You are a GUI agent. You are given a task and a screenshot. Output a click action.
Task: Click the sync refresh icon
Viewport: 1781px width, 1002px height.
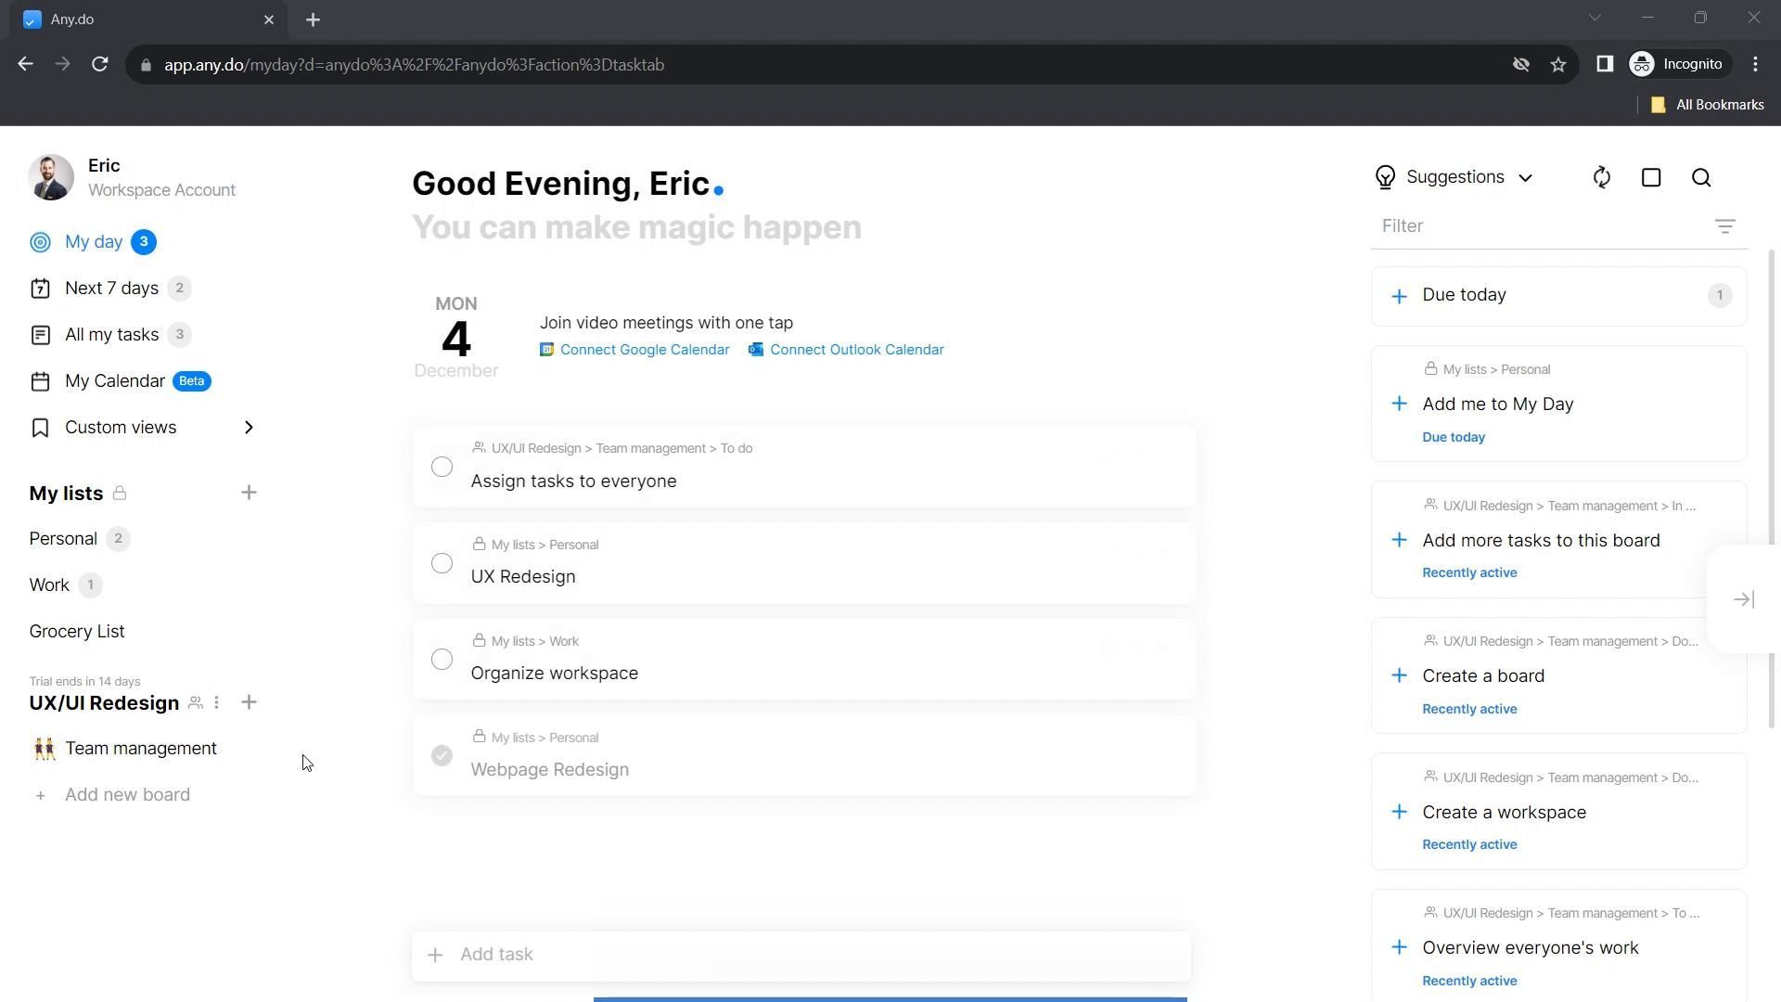(1602, 178)
